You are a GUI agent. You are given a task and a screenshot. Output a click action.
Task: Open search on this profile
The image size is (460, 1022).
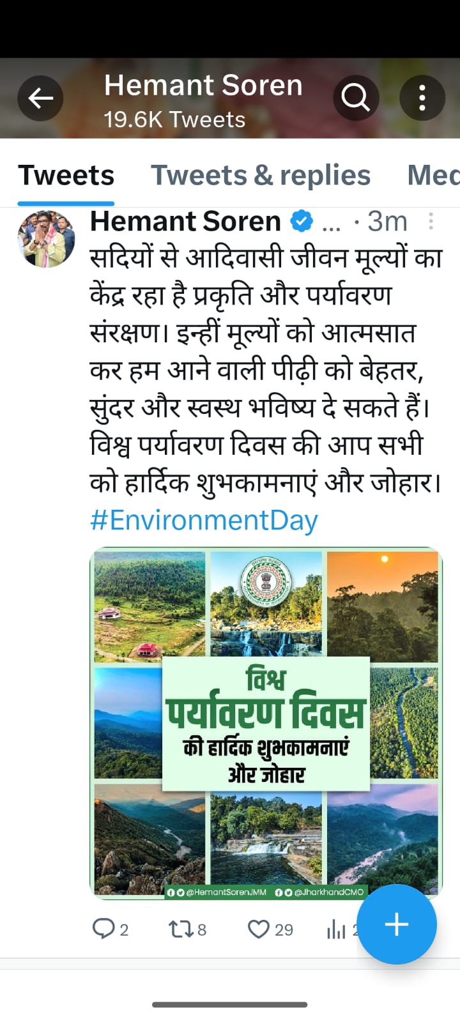pyautogui.click(x=356, y=98)
